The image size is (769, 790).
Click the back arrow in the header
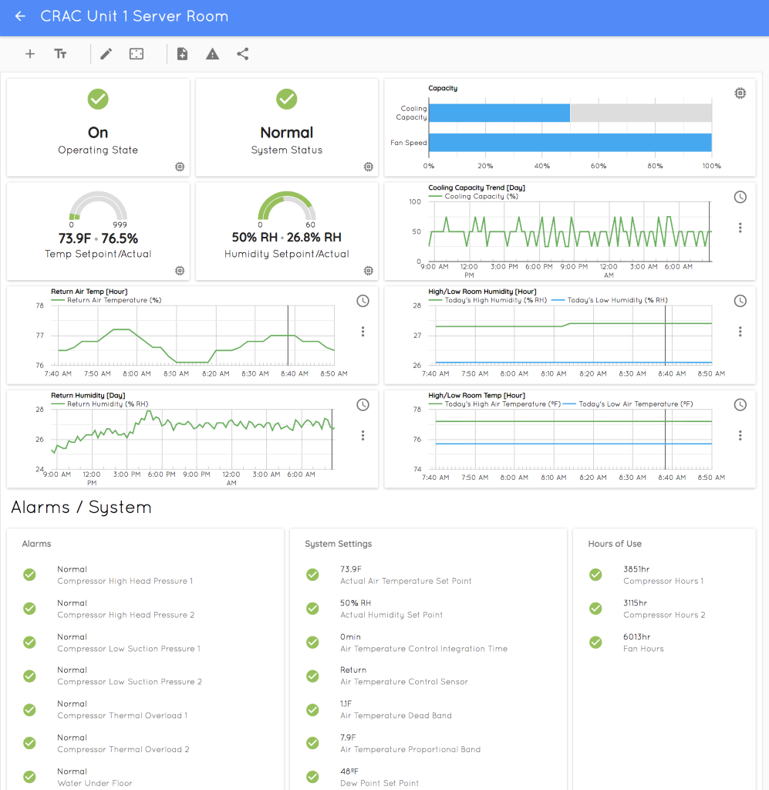click(x=21, y=16)
